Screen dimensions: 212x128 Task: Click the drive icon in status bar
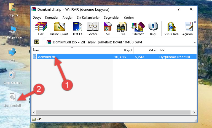click(34, 119)
